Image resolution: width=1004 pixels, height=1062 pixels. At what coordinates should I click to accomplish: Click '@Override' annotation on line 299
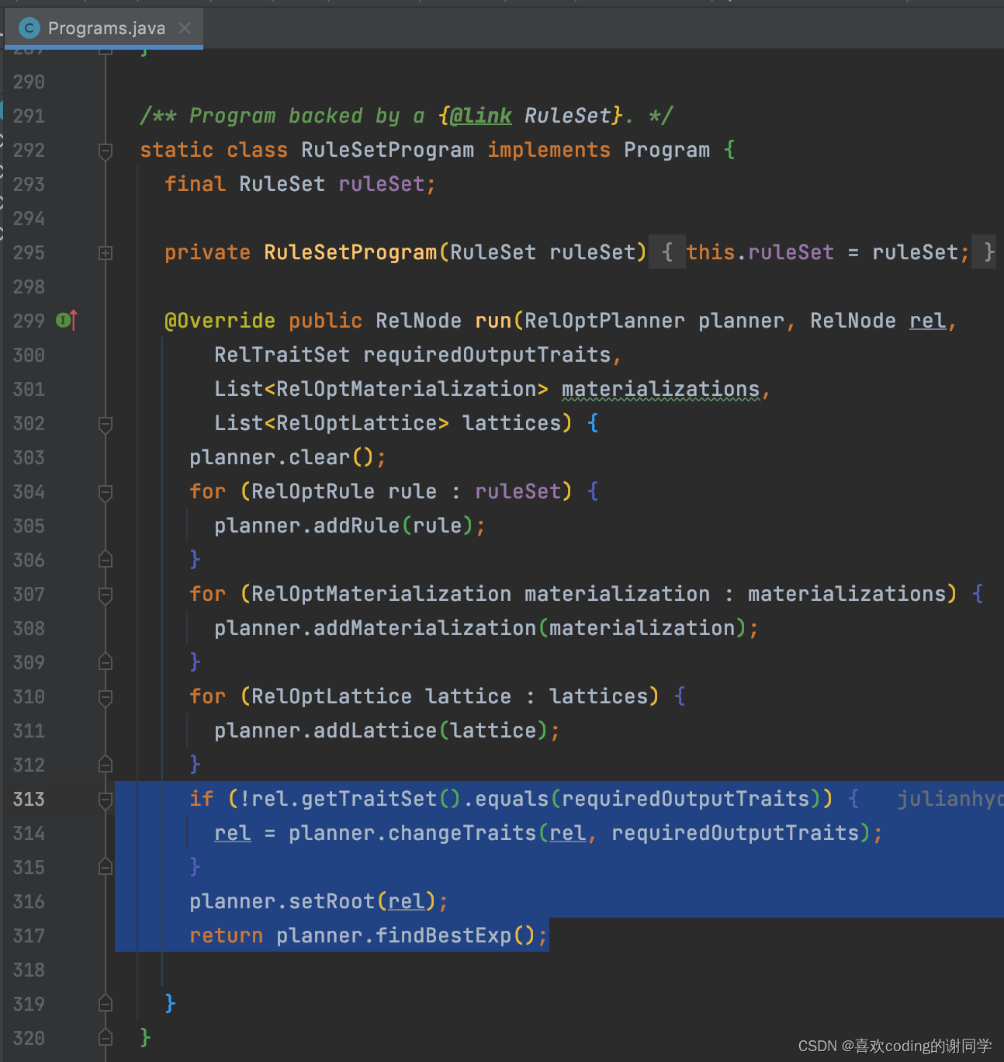220,321
